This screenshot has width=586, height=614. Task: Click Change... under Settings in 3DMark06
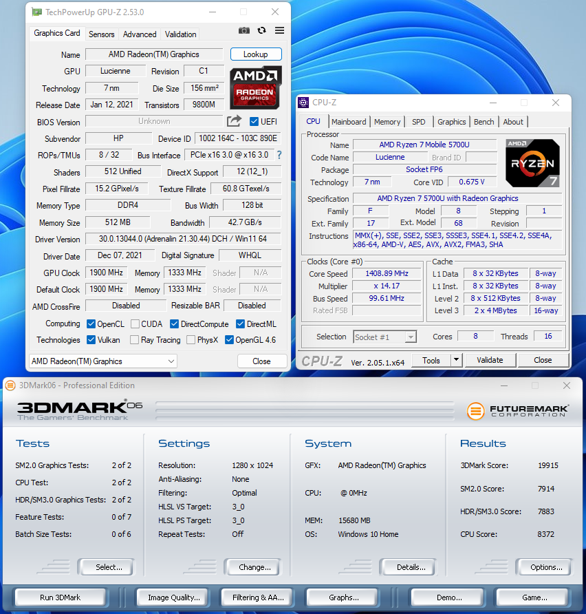[x=252, y=567]
